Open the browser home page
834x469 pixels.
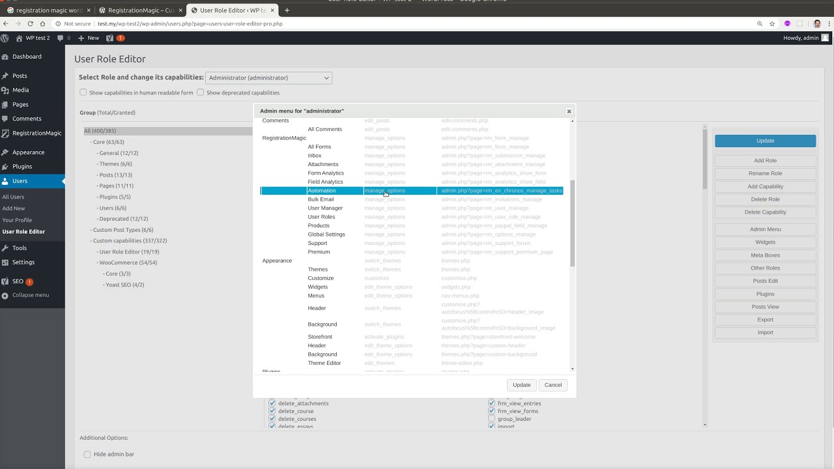[42, 23]
